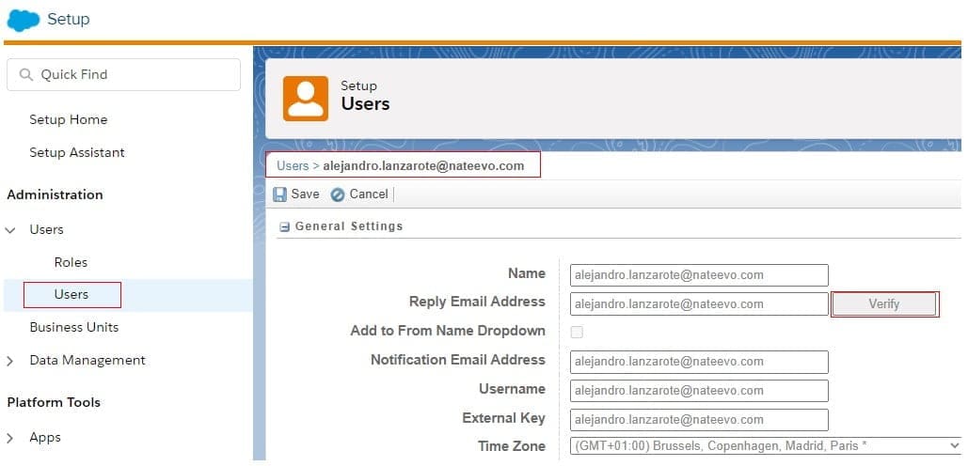Expand the Apps section under Platform Tools
This screenshot has height=466, width=968.
click(11, 438)
